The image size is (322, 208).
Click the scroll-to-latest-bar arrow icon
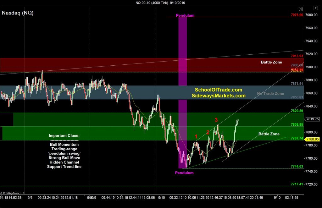[300, 9]
